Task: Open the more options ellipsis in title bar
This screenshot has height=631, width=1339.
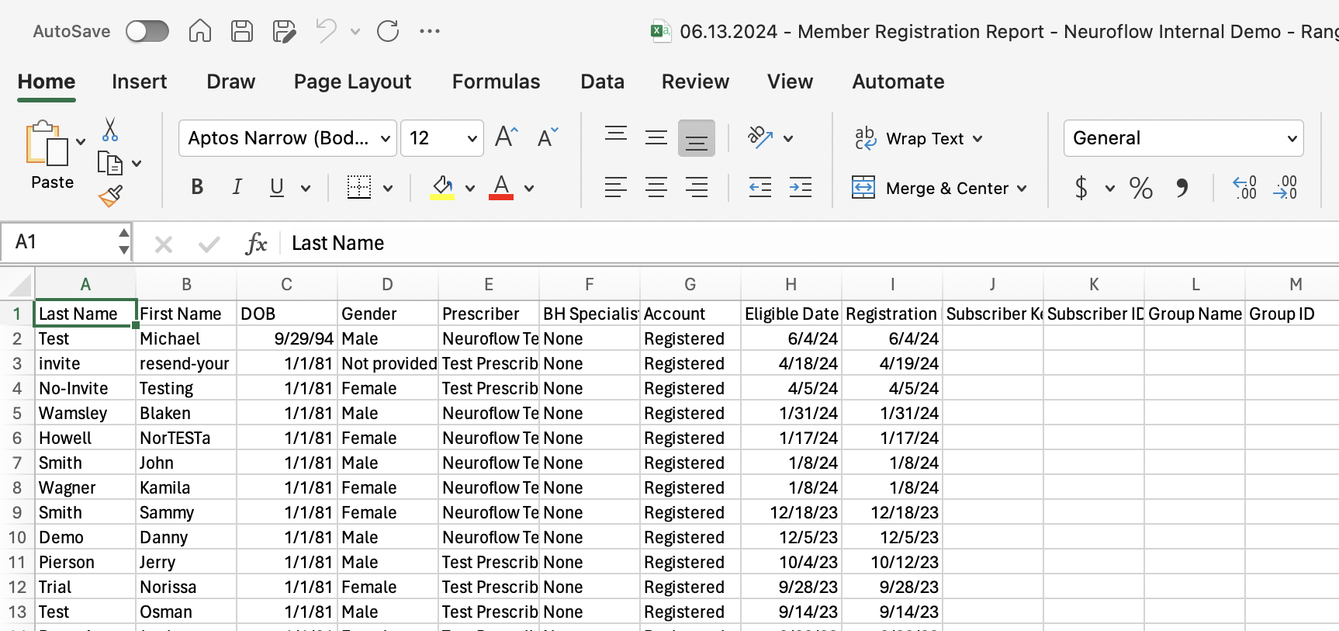Action: 430,31
